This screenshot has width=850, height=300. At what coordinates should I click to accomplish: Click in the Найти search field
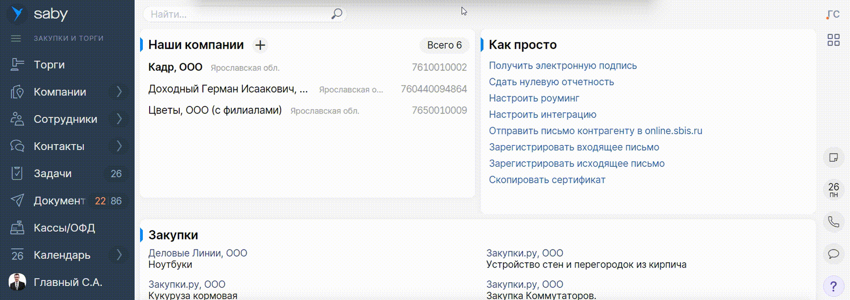tap(237, 14)
